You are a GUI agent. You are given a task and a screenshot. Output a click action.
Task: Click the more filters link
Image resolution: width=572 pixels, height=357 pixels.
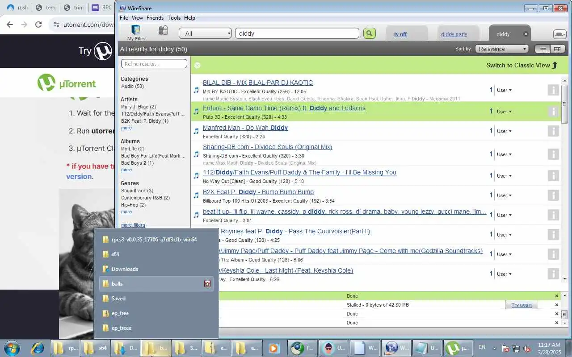click(133, 225)
